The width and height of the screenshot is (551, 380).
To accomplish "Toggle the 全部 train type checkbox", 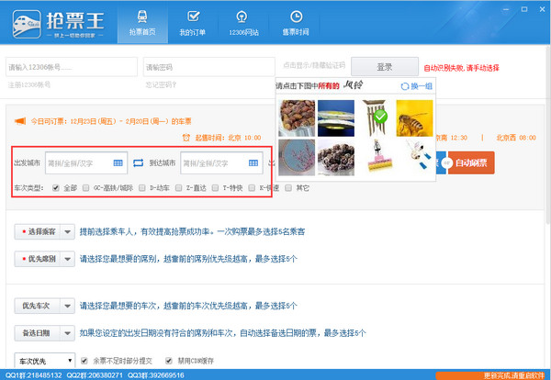I will pos(56,188).
